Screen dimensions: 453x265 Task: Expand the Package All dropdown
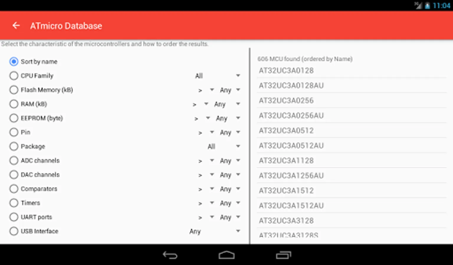pos(224,146)
